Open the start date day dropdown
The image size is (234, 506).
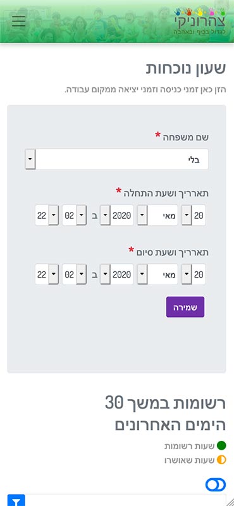pos(194,215)
